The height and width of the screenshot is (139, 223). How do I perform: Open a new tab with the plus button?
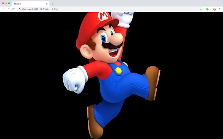click(x=53, y=4)
